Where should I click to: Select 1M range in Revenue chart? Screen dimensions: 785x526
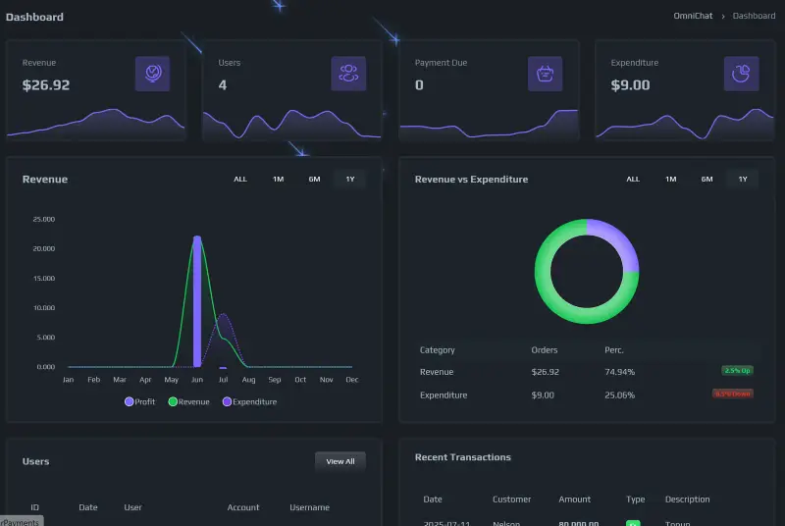279,180
